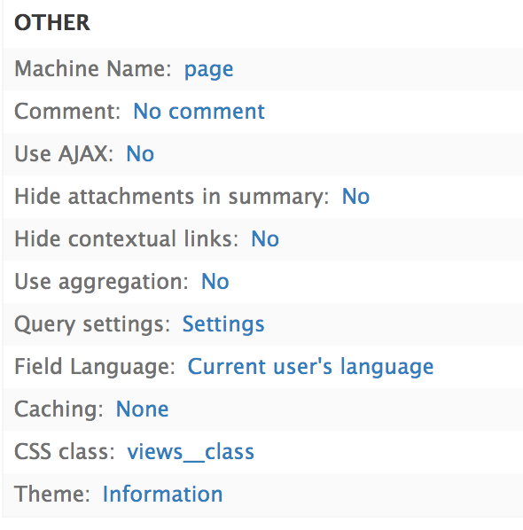
Task: Click the "Field Language:" label text
Action: point(95,367)
